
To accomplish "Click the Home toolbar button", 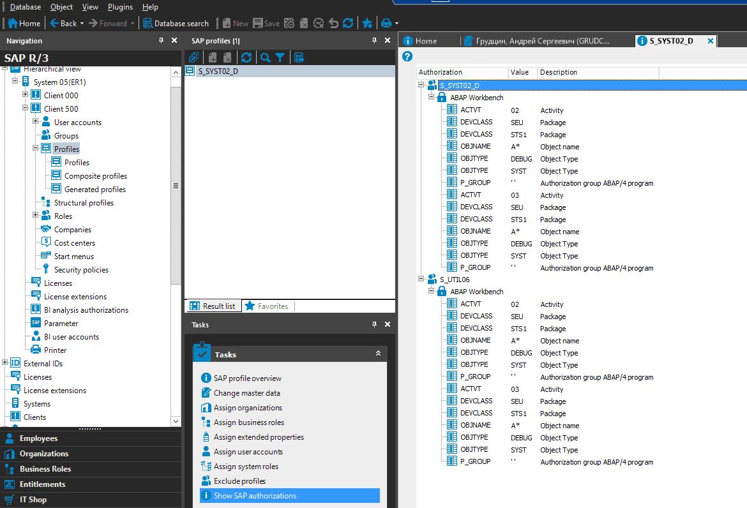I will tap(24, 24).
